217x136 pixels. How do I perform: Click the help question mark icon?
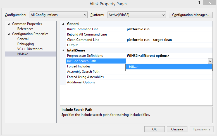[x=199, y=3]
